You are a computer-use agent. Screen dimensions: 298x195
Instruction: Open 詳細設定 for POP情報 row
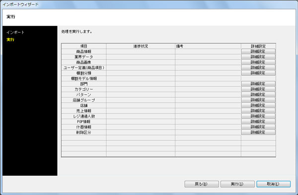(x=258, y=122)
